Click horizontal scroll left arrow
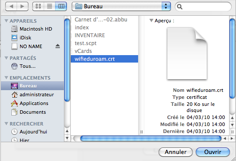This screenshot has width=236, height=161. coord(225,138)
